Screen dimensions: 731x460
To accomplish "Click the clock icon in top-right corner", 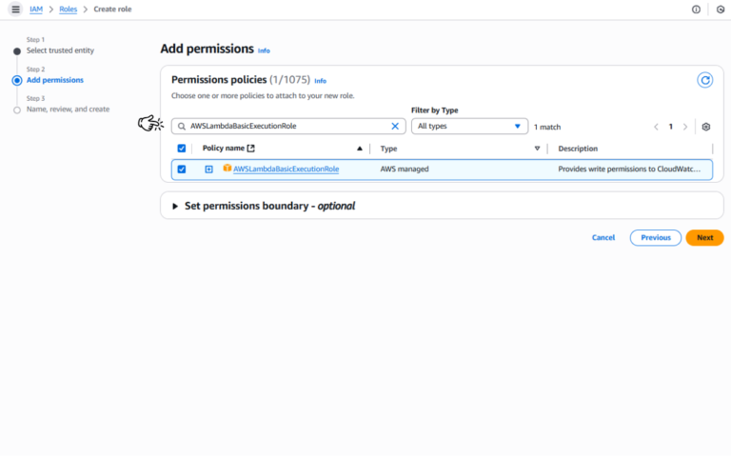I will [x=721, y=9].
